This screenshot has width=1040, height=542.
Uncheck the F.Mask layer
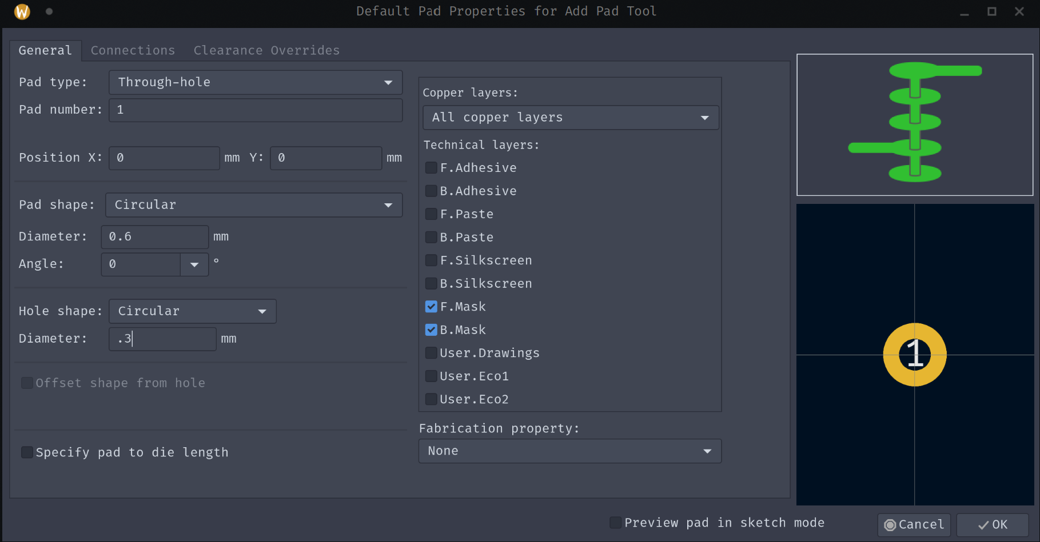(431, 307)
